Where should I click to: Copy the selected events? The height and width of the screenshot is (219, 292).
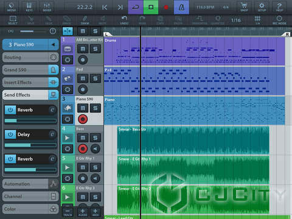coord(160,20)
